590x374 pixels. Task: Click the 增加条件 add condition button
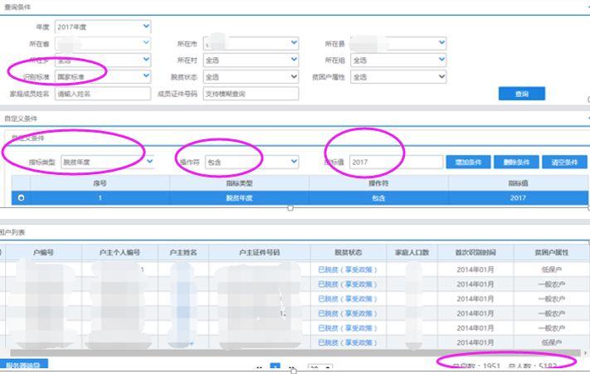click(x=467, y=163)
